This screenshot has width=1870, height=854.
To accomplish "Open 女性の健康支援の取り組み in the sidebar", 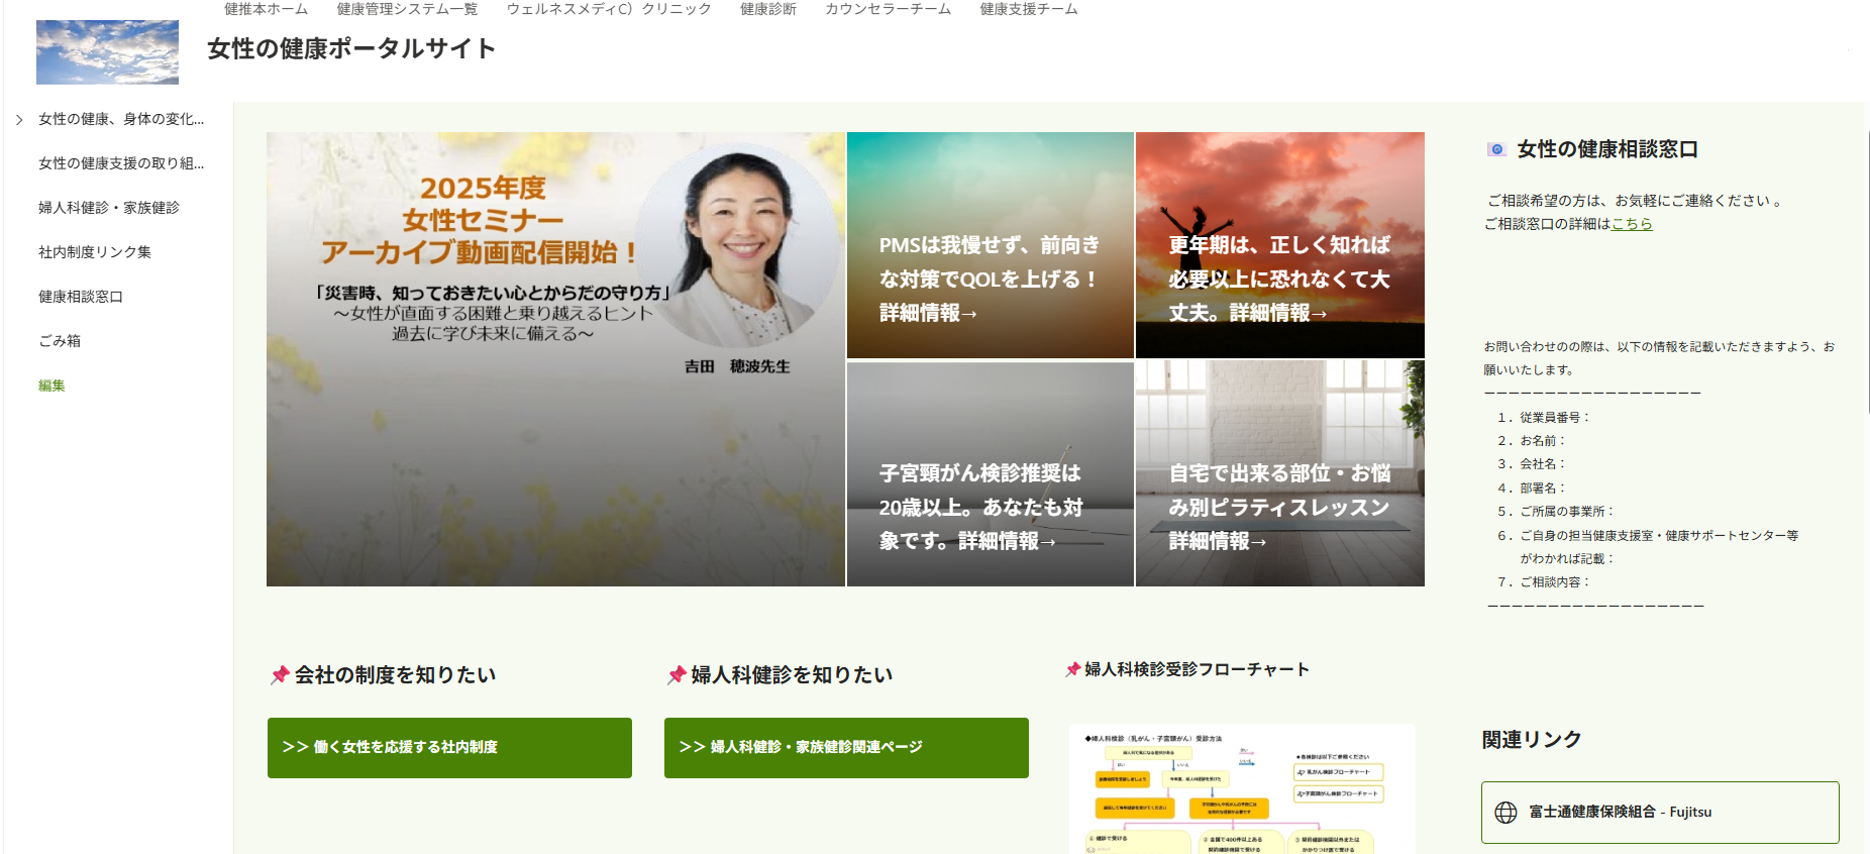I will [x=121, y=163].
